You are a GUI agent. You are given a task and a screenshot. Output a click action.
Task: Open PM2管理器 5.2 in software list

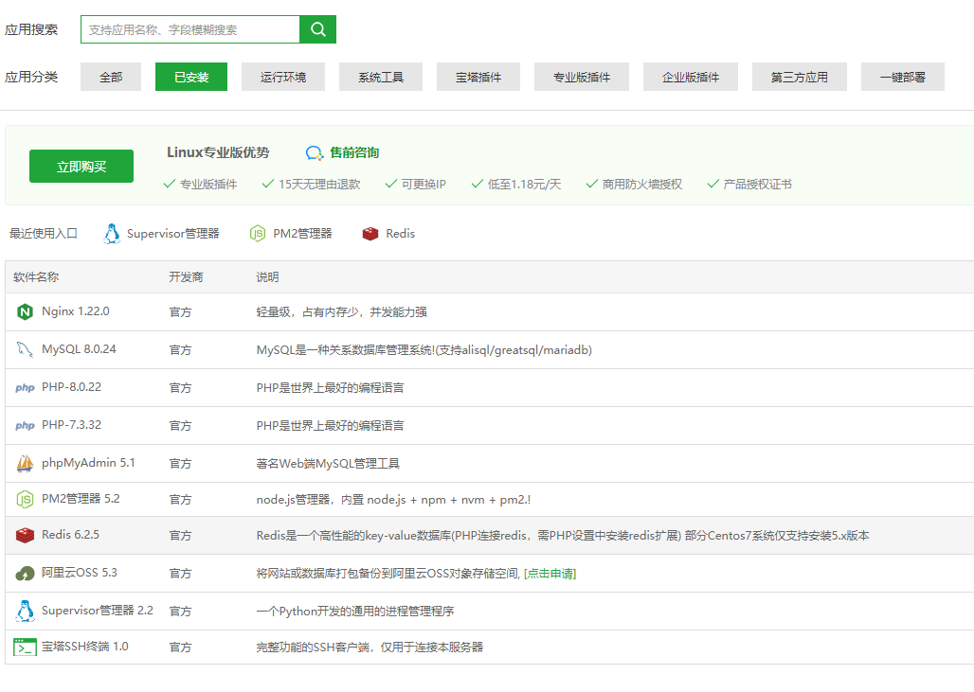pyautogui.click(x=81, y=499)
